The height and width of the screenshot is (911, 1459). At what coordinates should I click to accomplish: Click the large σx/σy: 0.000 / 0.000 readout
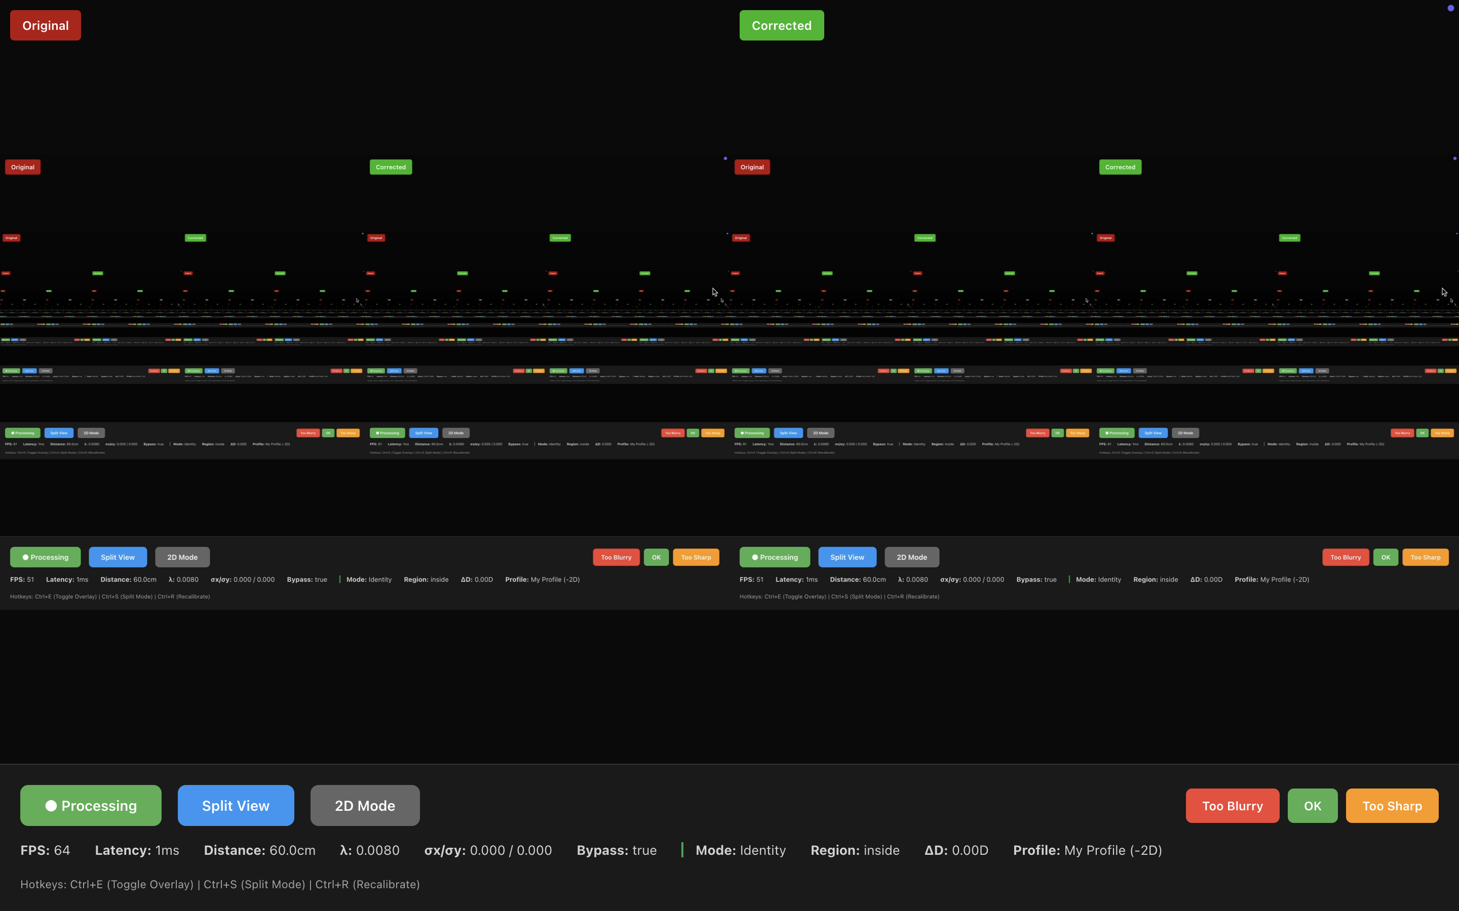pyautogui.click(x=488, y=850)
